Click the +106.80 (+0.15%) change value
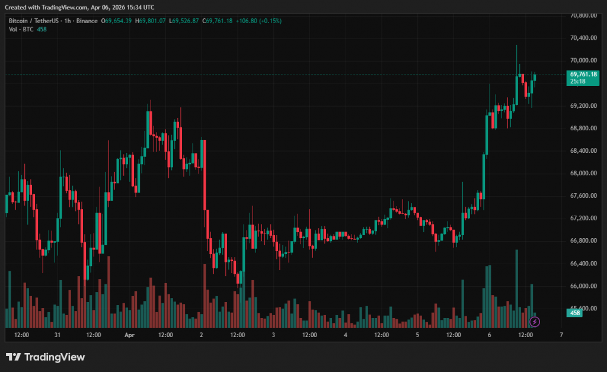The width and height of the screenshot is (607, 372). (258, 21)
